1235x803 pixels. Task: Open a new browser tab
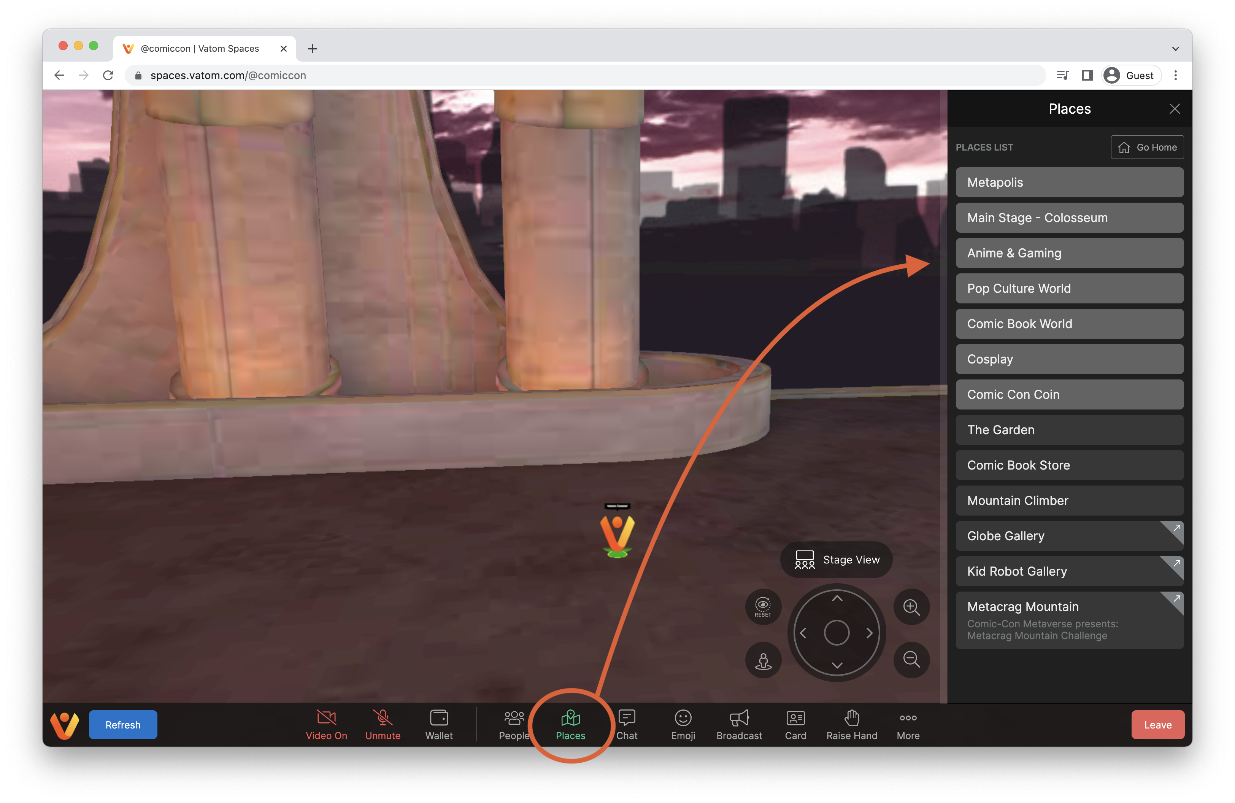click(313, 48)
